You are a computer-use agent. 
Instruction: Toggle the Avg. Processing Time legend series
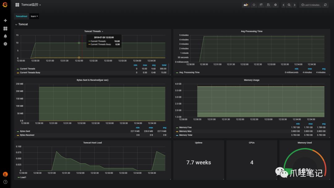[189, 72]
